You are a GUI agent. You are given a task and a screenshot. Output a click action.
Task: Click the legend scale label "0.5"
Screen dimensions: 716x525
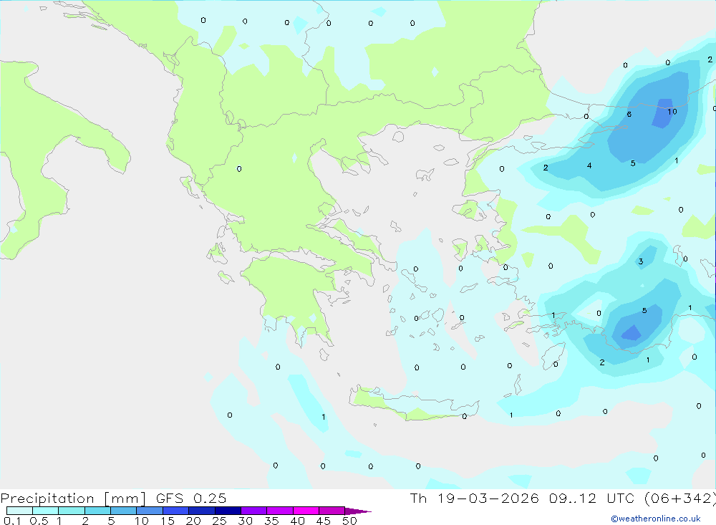point(39,521)
